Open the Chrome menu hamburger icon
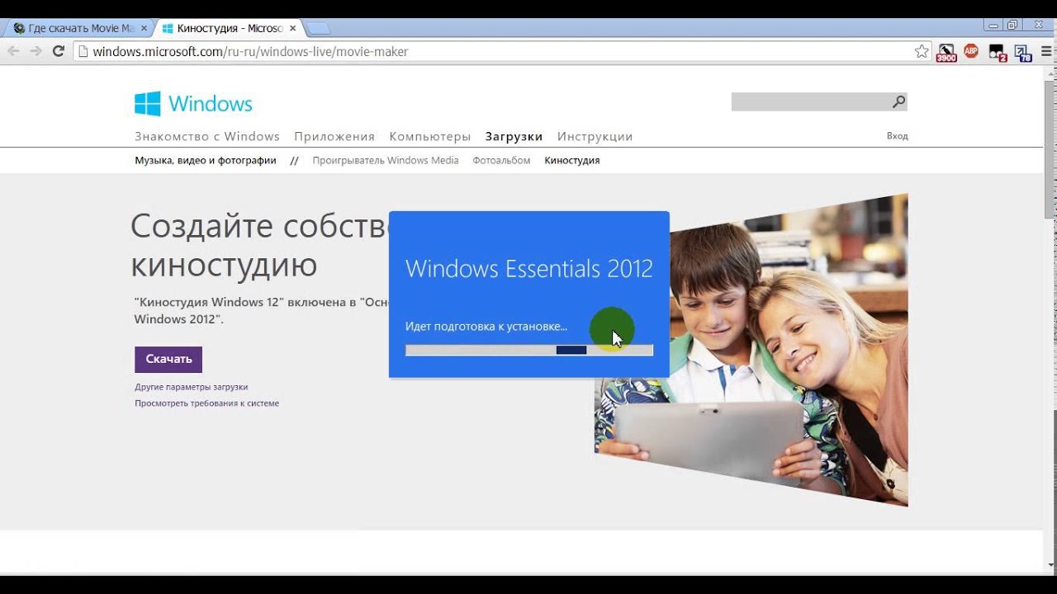 point(1046,51)
